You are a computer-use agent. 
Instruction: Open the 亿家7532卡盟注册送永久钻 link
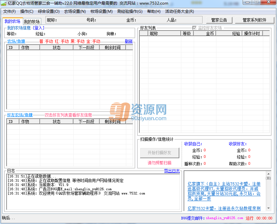pyautogui.click(x=224, y=209)
